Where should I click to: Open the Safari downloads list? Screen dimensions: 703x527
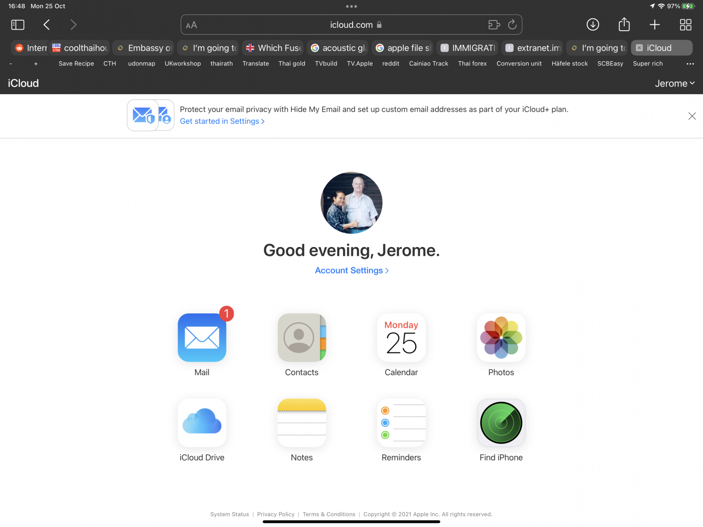pos(593,25)
